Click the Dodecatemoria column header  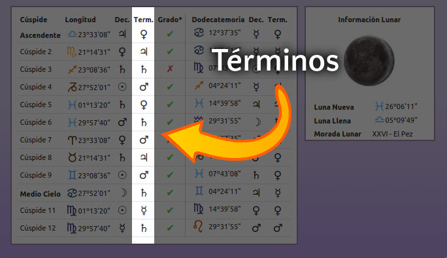[x=218, y=20]
